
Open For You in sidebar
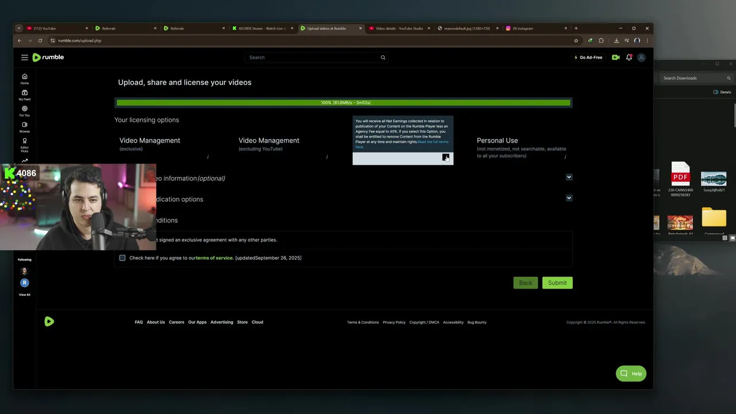coord(24,111)
